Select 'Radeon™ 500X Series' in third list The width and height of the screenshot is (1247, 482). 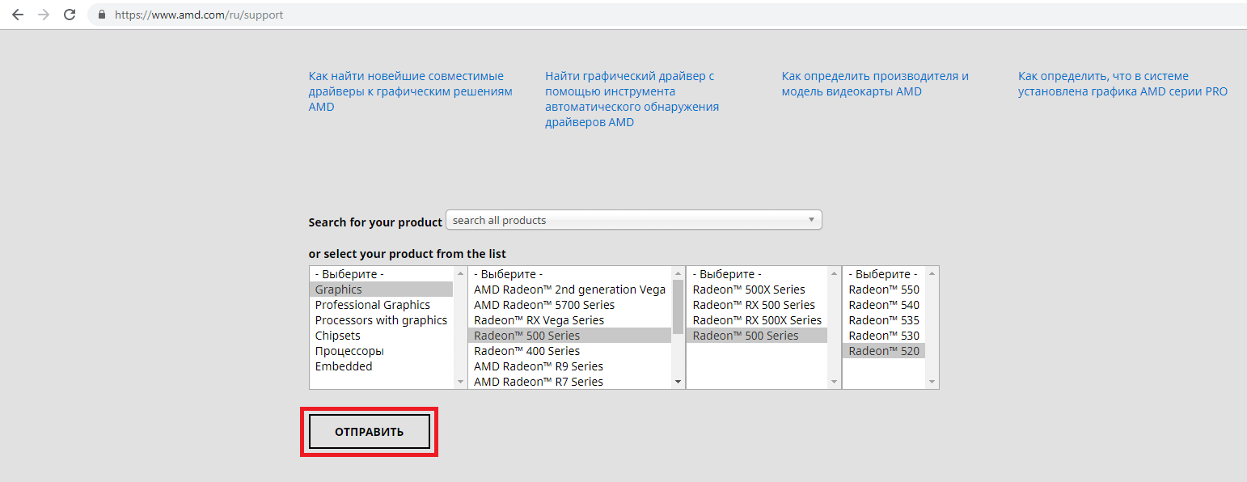pos(757,290)
